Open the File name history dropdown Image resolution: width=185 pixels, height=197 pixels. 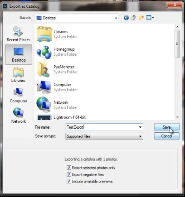[140, 127]
